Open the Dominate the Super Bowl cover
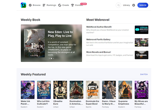 [93, 90]
